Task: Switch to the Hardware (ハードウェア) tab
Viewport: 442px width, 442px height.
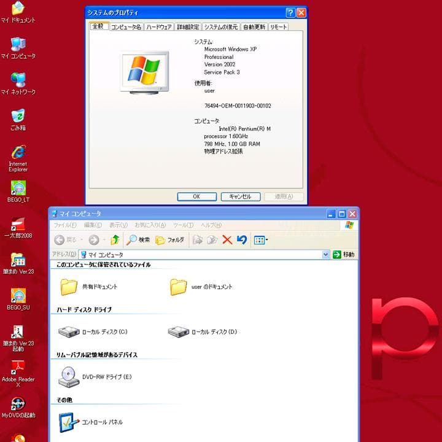Action: click(158, 27)
